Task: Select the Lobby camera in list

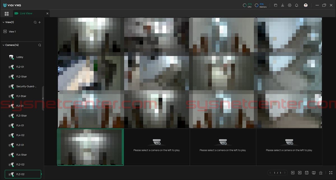Action: (x=20, y=57)
